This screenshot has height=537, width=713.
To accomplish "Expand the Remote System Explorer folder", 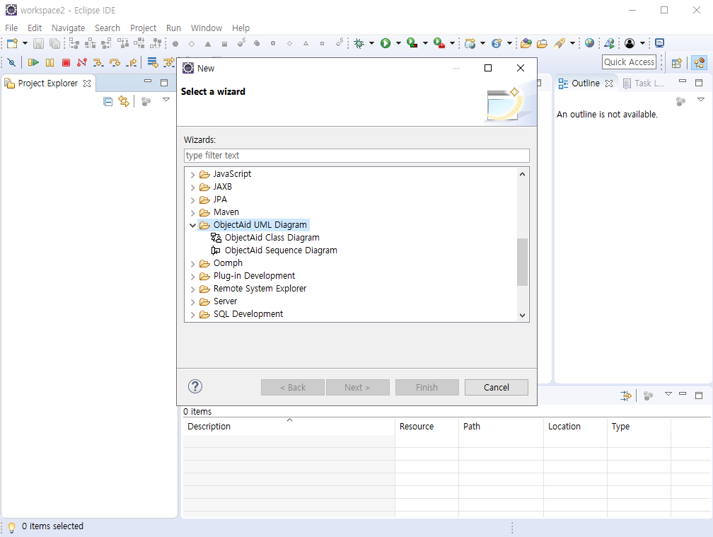I will click(192, 289).
